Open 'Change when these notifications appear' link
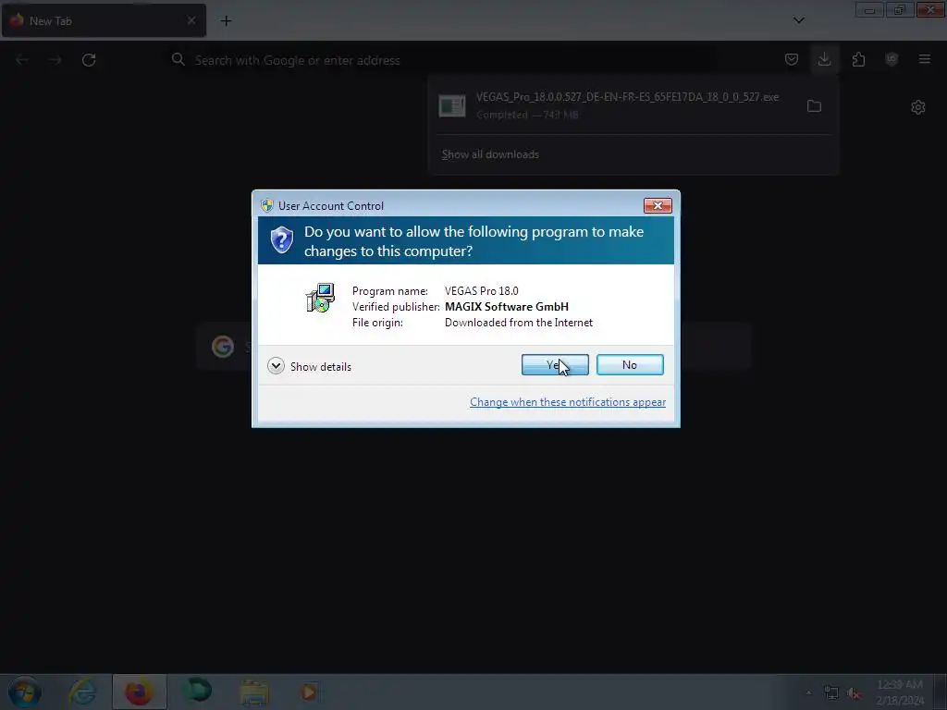The height and width of the screenshot is (710, 947). tap(568, 402)
